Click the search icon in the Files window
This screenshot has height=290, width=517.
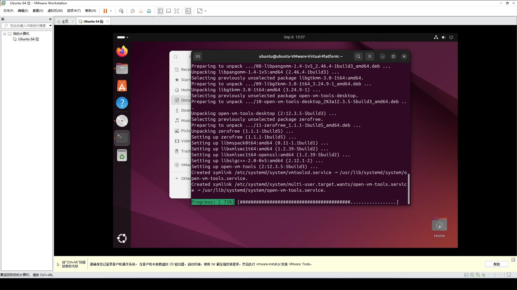coord(176,57)
